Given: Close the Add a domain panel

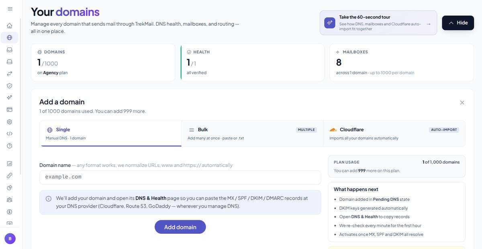Looking at the screenshot, I should click(462, 102).
